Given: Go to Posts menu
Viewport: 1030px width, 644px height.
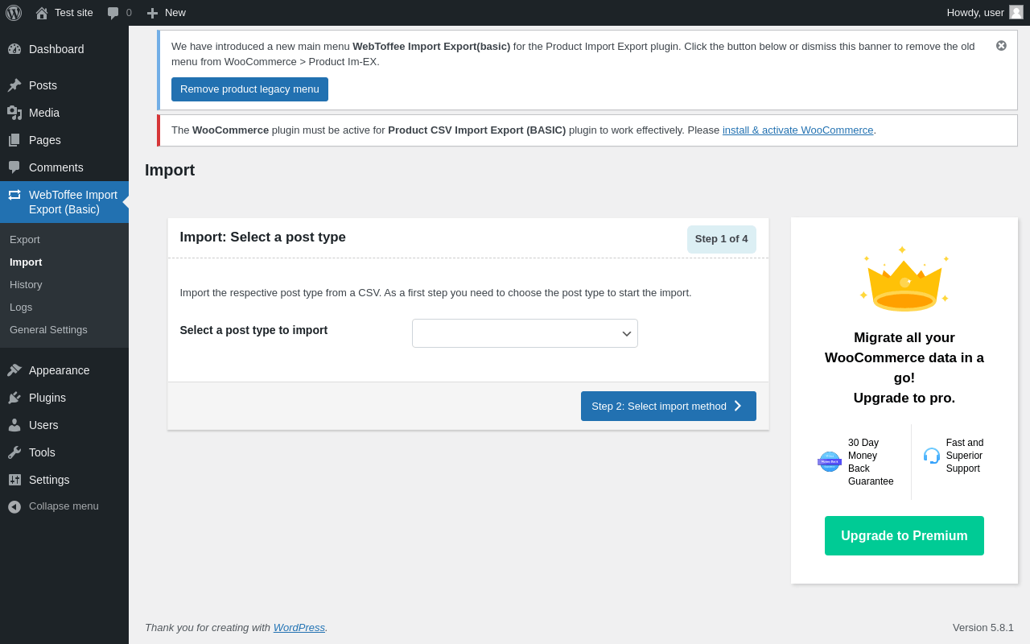Looking at the screenshot, I should click(x=64, y=85).
